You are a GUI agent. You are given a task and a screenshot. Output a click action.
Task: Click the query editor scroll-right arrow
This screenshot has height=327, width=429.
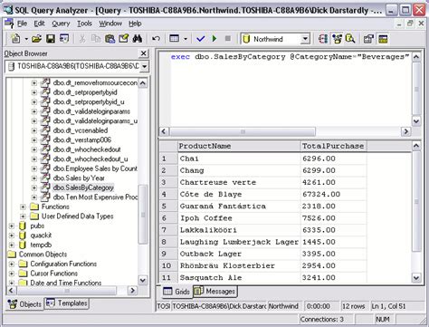[405, 131]
